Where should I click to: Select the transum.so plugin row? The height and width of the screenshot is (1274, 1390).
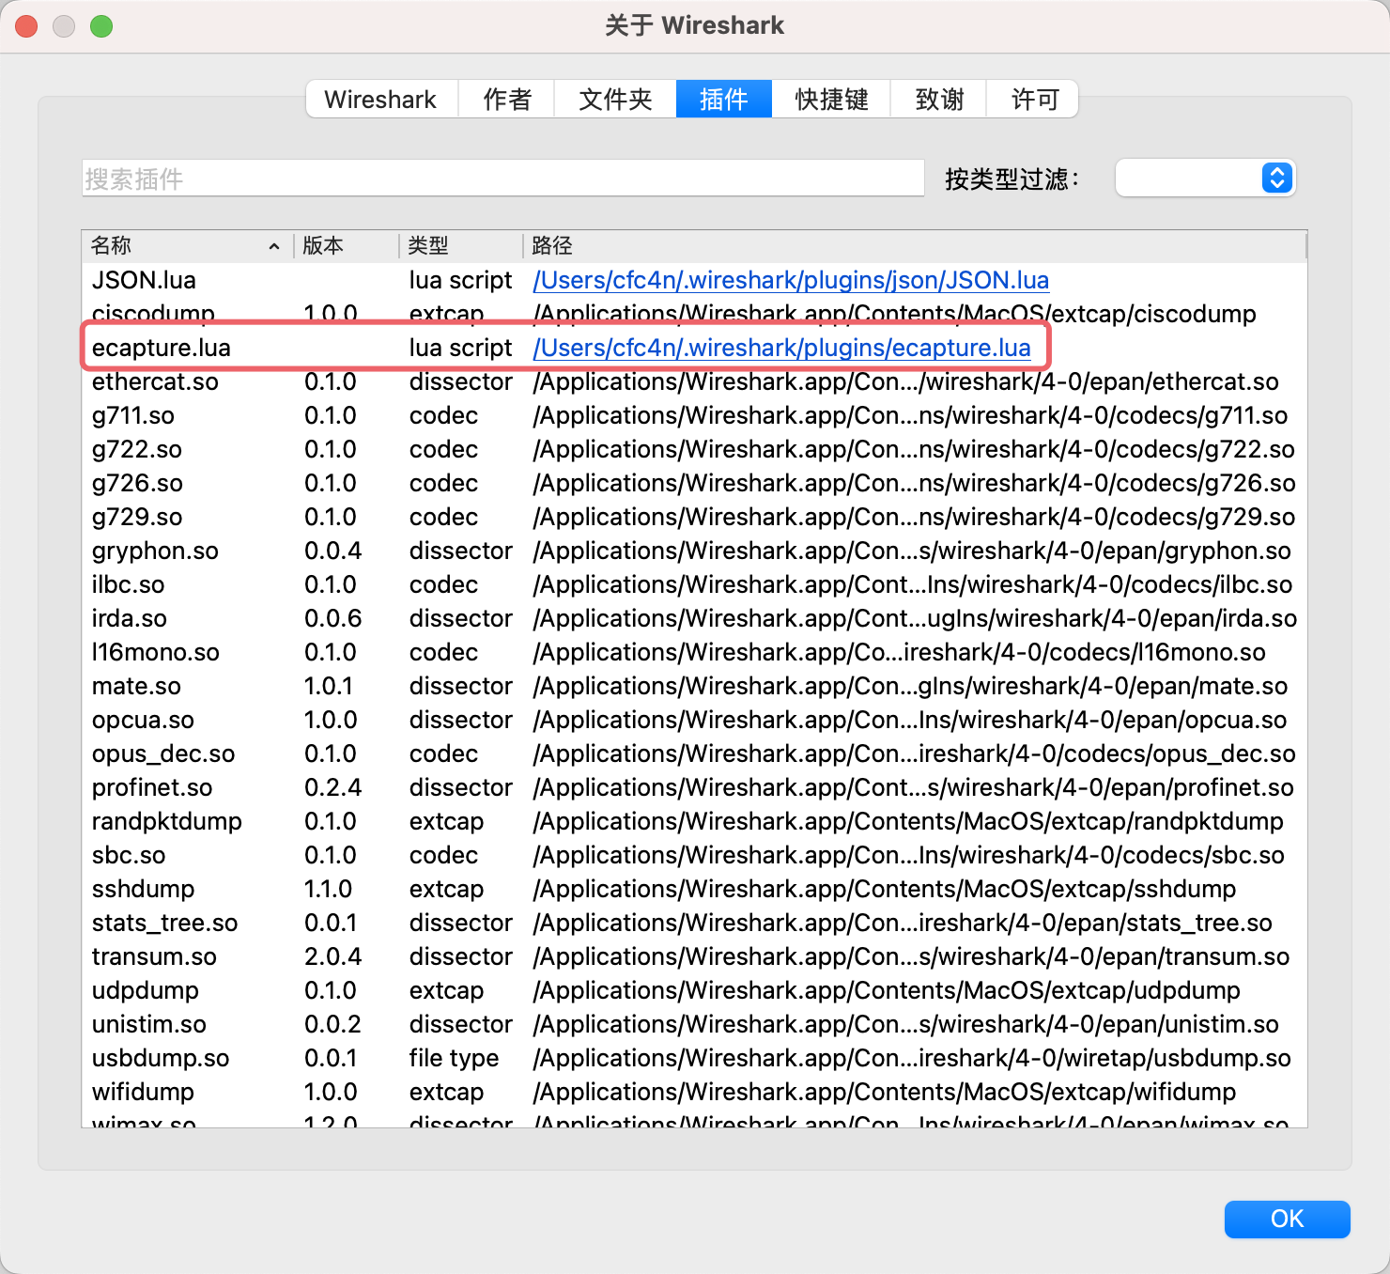click(x=694, y=956)
